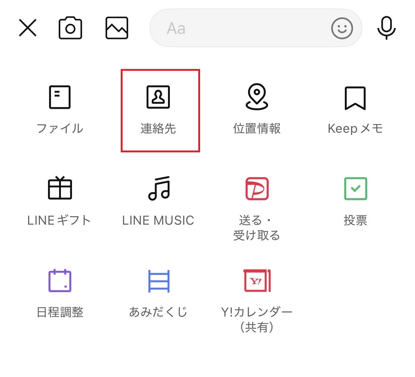Start an あみだくじ lottery

pos(158,291)
